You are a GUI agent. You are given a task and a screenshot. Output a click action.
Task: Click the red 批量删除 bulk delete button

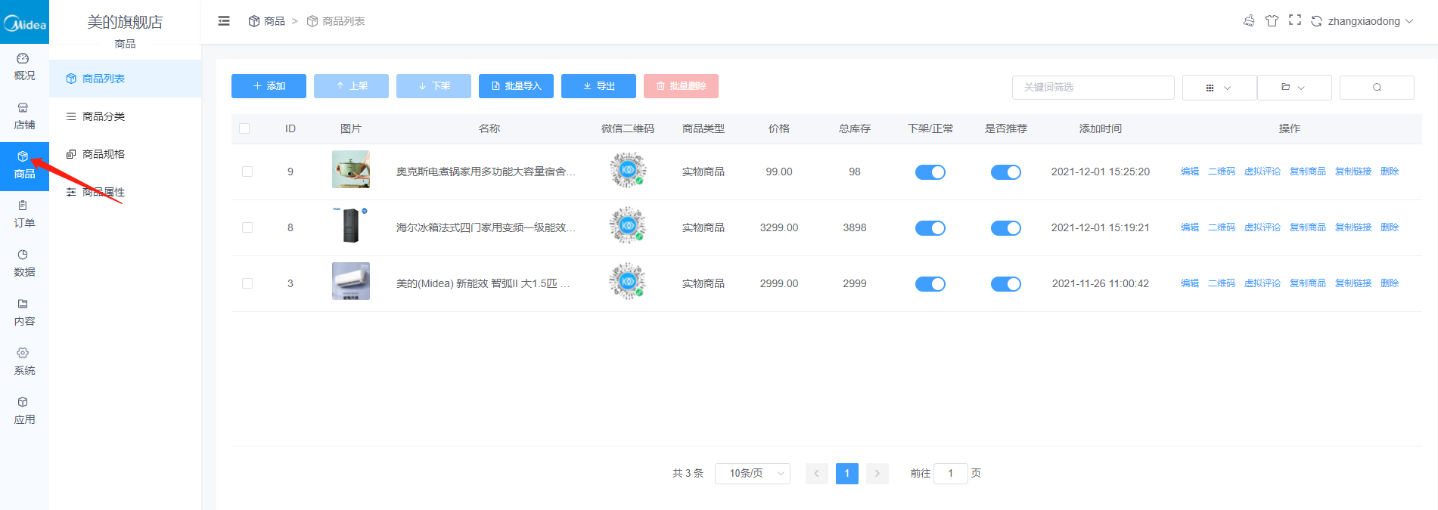pos(681,86)
